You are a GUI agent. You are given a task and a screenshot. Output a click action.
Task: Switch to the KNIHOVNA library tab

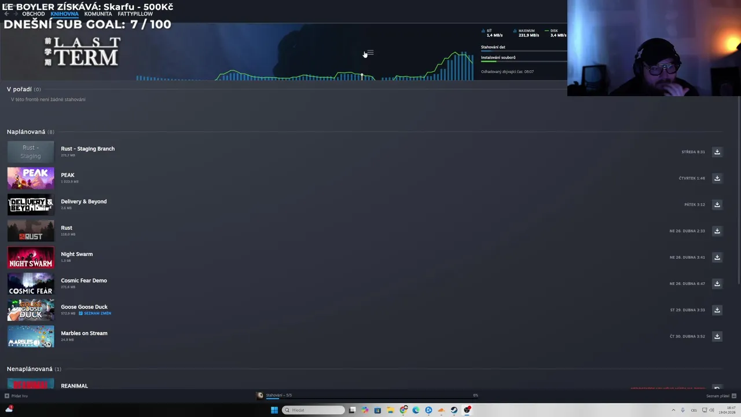pos(64,14)
